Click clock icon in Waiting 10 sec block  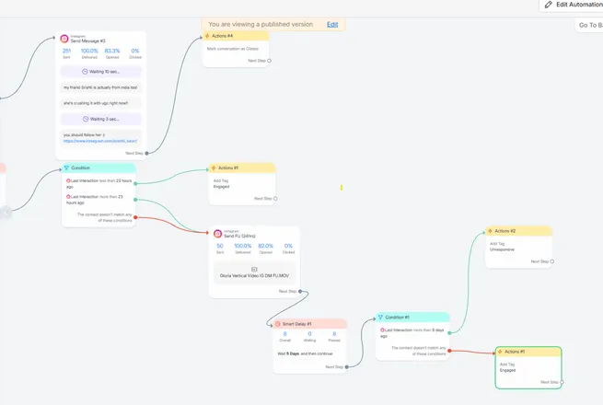pyautogui.click(x=85, y=72)
